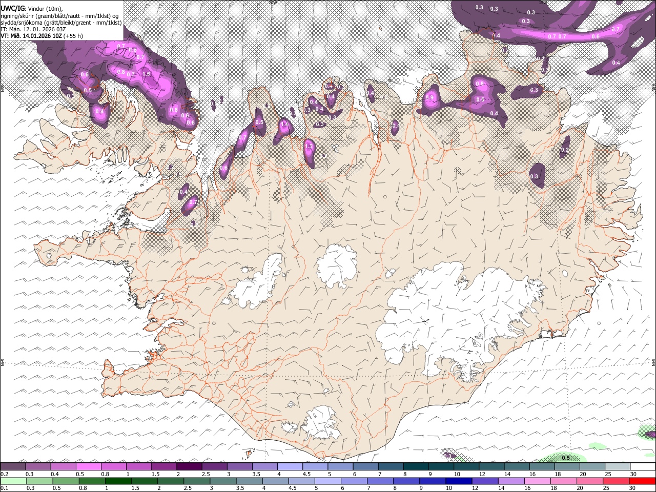Pick lower legend swatch between 5 and 6

tap(327, 481)
